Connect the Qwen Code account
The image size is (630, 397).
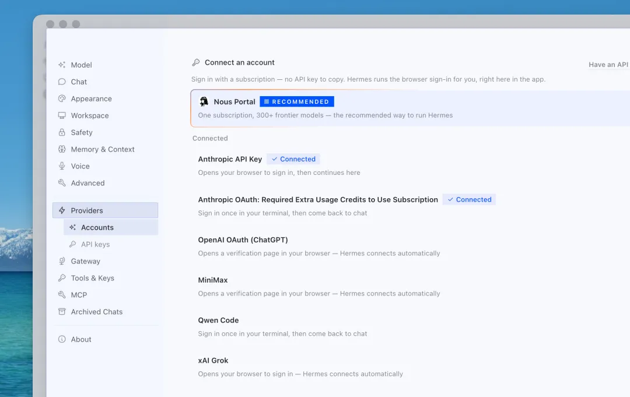[411, 326]
